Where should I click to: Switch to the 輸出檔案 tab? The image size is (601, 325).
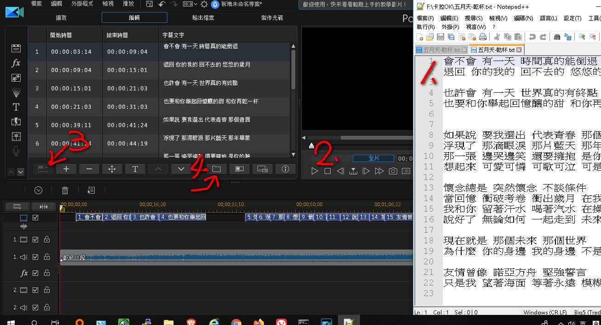(x=203, y=18)
